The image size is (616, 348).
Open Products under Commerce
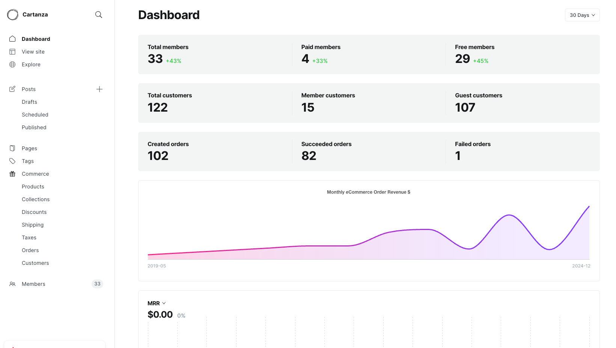33,187
